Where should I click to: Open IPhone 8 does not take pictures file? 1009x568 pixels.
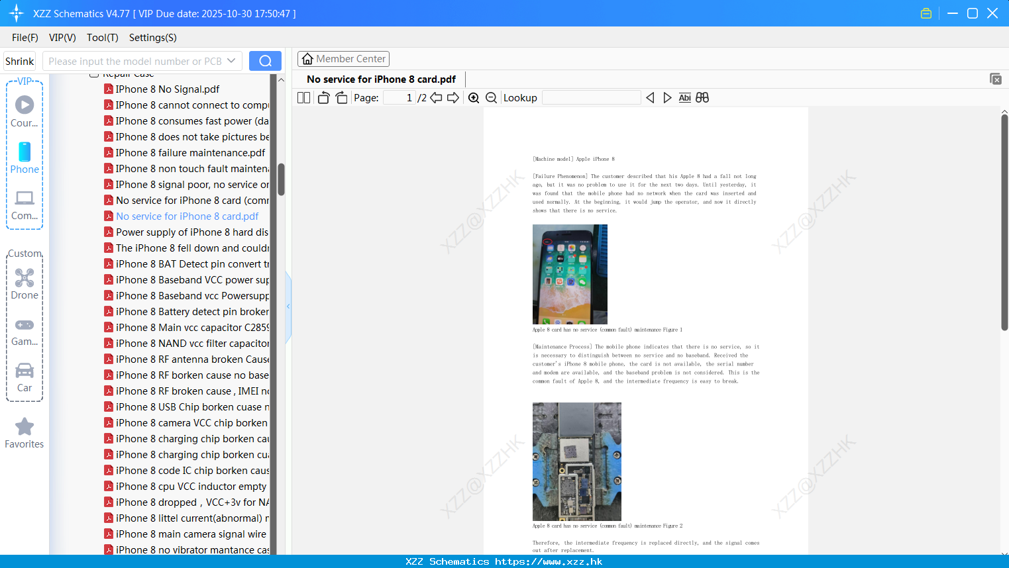tap(192, 136)
